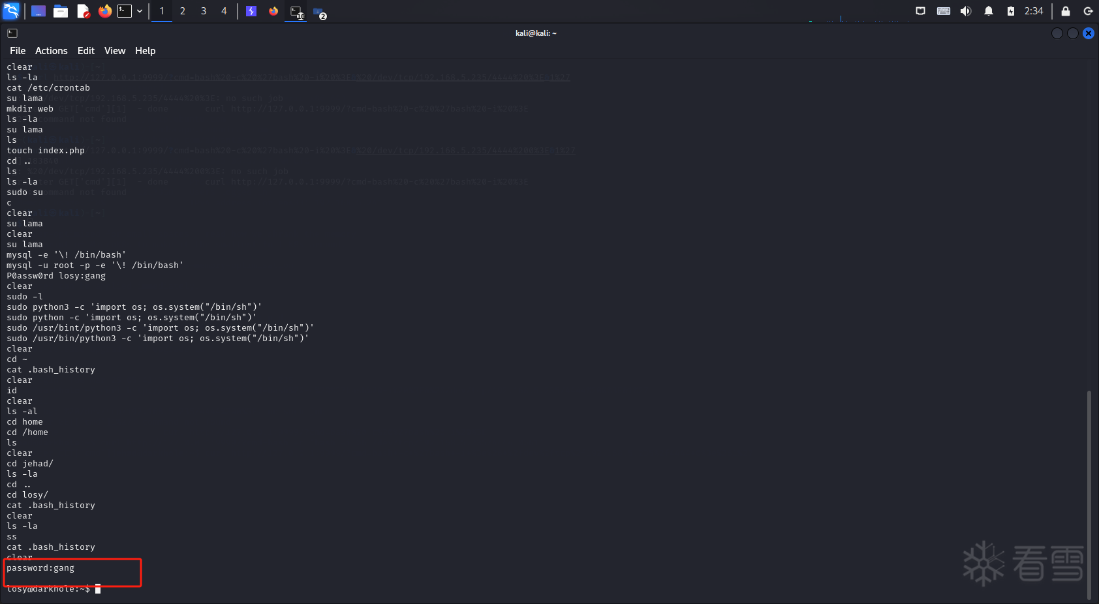The image size is (1099, 604).
Task: Open the File menu
Action: point(18,51)
